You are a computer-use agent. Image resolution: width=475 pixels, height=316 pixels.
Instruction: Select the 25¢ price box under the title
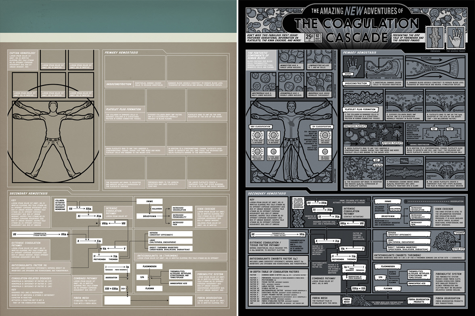click(x=309, y=37)
